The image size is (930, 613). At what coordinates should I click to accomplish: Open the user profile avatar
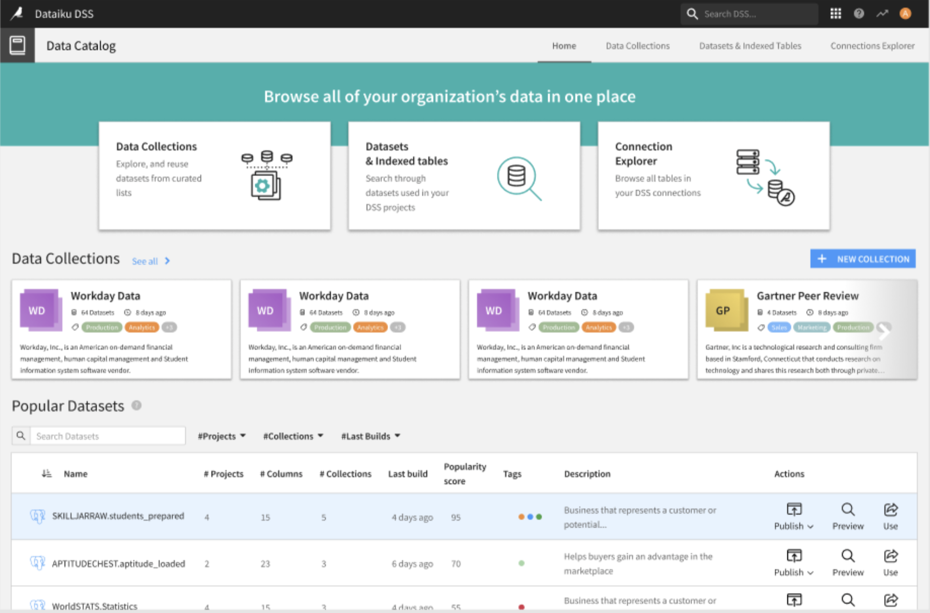pos(905,14)
